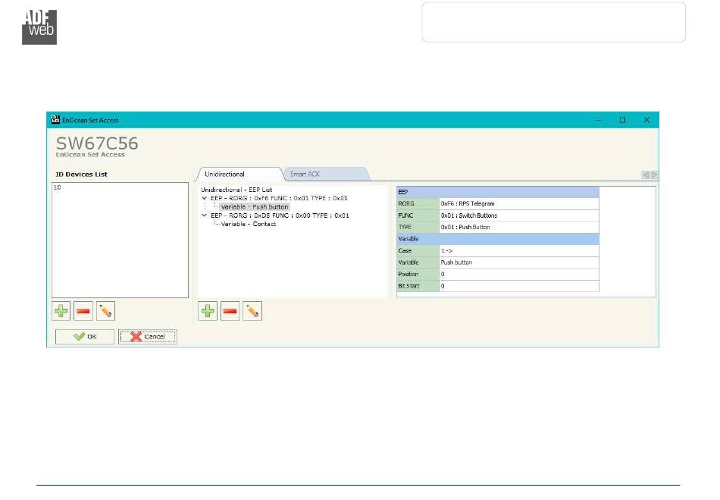Click the green plus under ID Devices List

tap(63, 311)
